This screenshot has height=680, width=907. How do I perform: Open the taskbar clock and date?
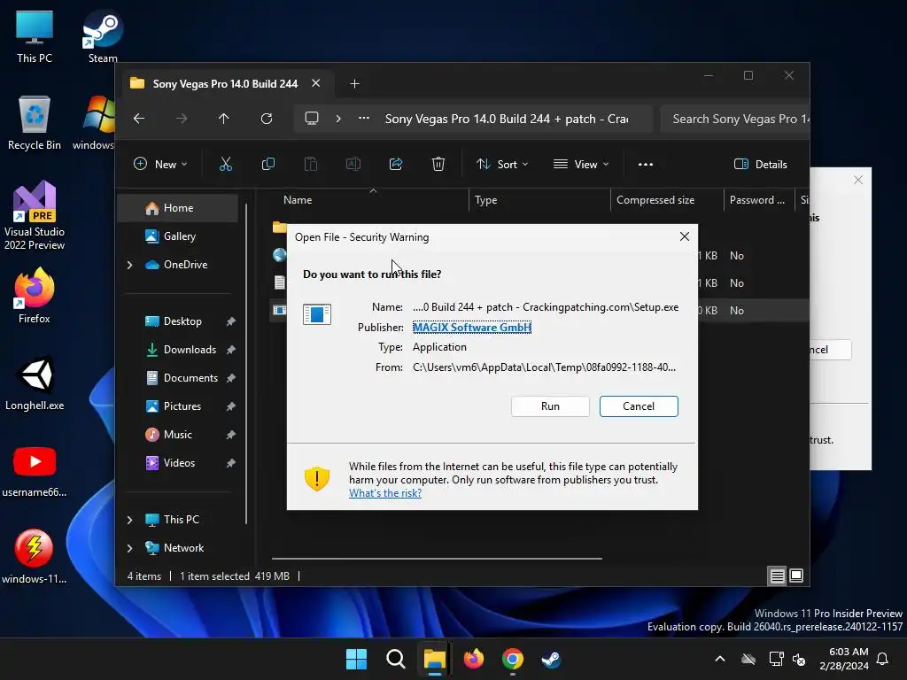pos(844,659)
